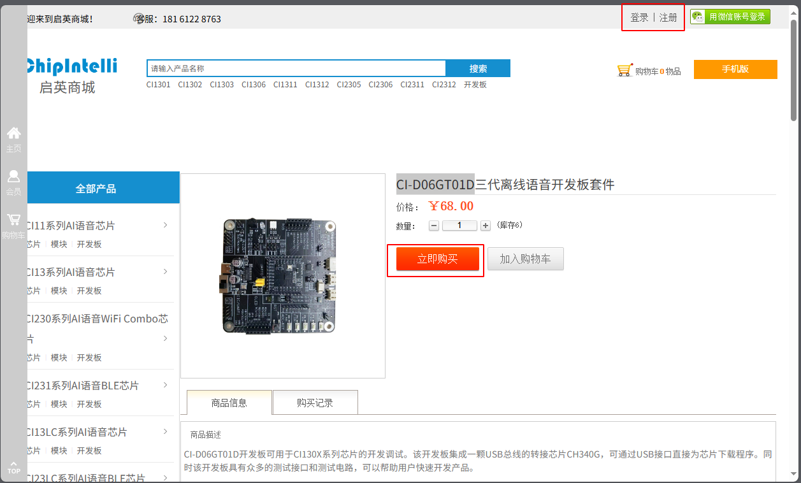Image resolution: width=801 pixels, height=483 pixels.
Task: Click the CI1301 quick search keyword
Action: click(158, 84)
